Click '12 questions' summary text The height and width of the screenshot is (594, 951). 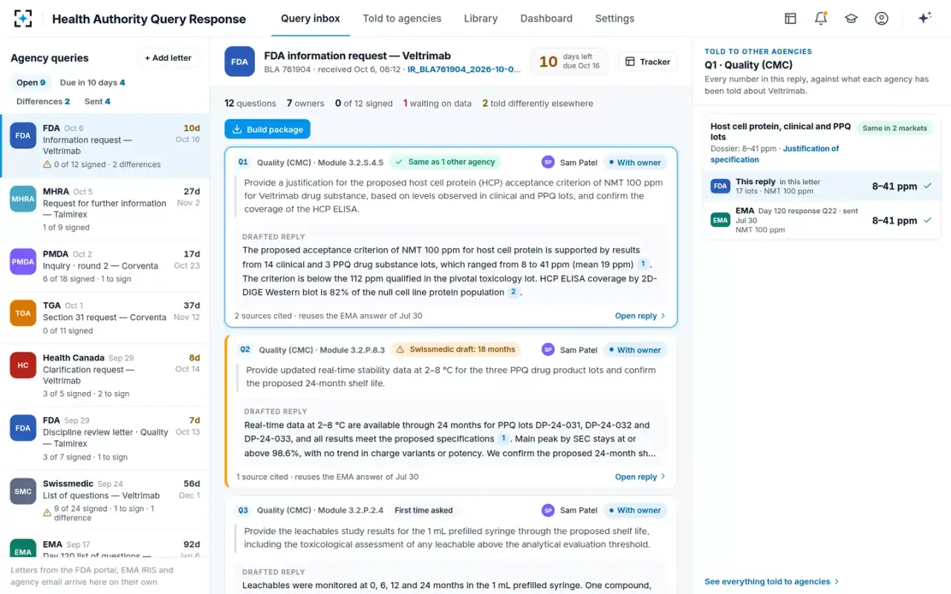(250, 103)
